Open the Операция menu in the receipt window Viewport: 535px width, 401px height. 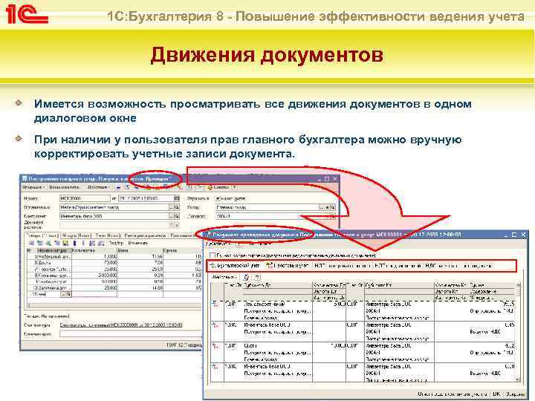33,187
